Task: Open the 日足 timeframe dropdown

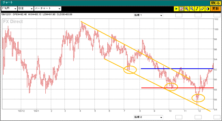Action: [25, 8]
